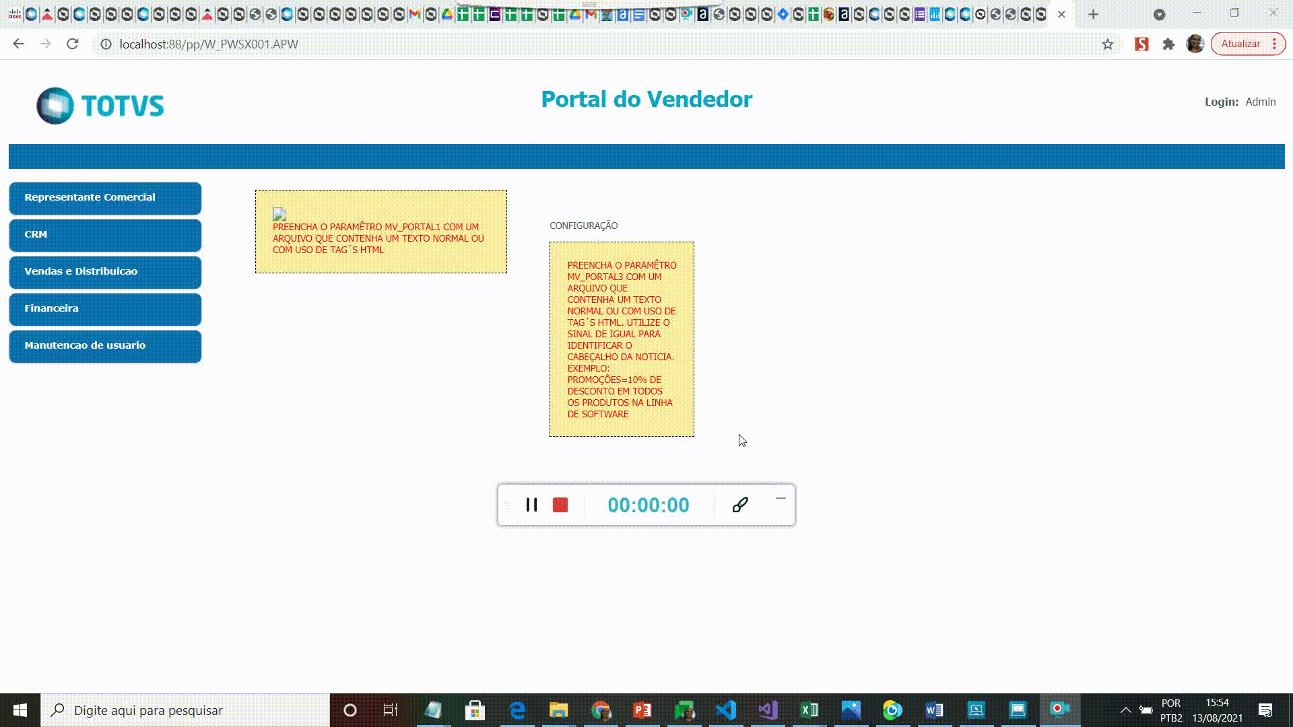Viewport: 1293px width, 727px height.
Task: Click the Portal do Vendedor heading
Action: [646, 99]
